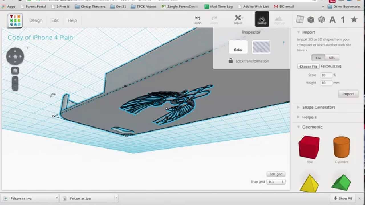
Task: Click the help question mark near navigation pad
Action: 27,48
